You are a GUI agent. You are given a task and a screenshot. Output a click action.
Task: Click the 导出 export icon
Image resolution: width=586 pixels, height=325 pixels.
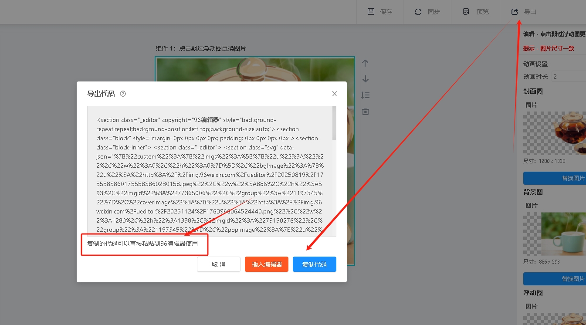coord(515,12)
